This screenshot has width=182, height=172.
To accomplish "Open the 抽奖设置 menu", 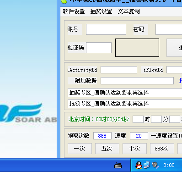I will tap(101, 11).
